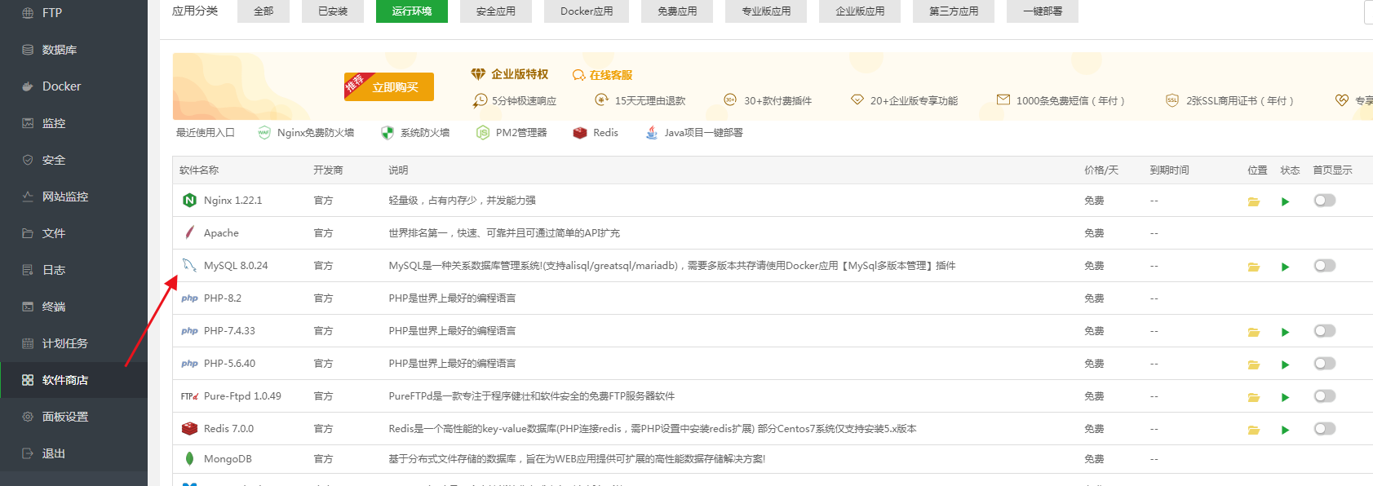The height and width of the screenshot is (486, 1373).
Task: Open MySQL install folder icon
Action: click(1254, 267)
